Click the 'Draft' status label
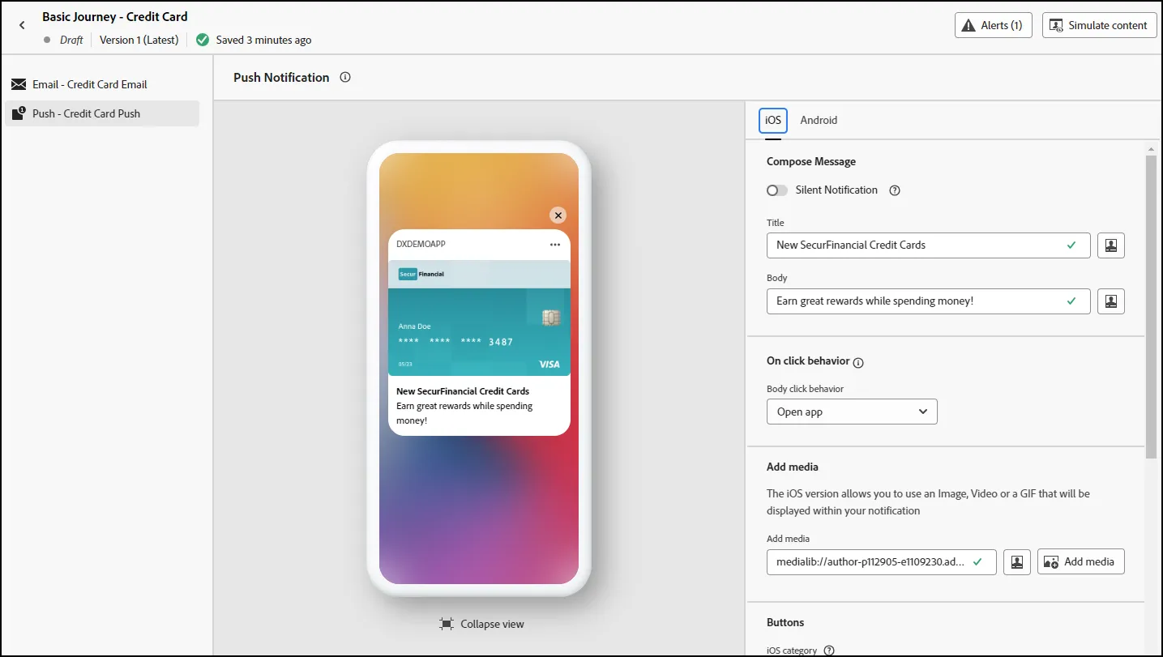 tap(71, 40)
